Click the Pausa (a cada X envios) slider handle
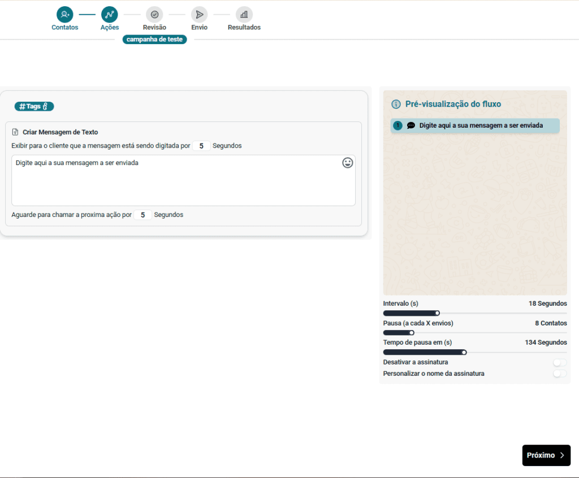Screen dimensions: 579x478 pos(412,333)
